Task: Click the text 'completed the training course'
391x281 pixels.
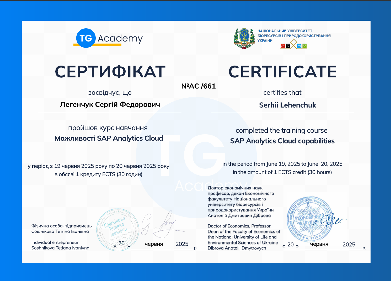Action: point(282,130)
